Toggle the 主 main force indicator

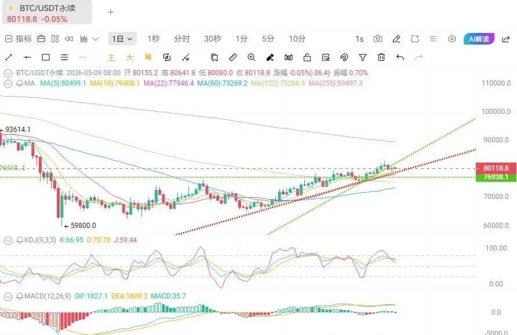pos(111,58)
